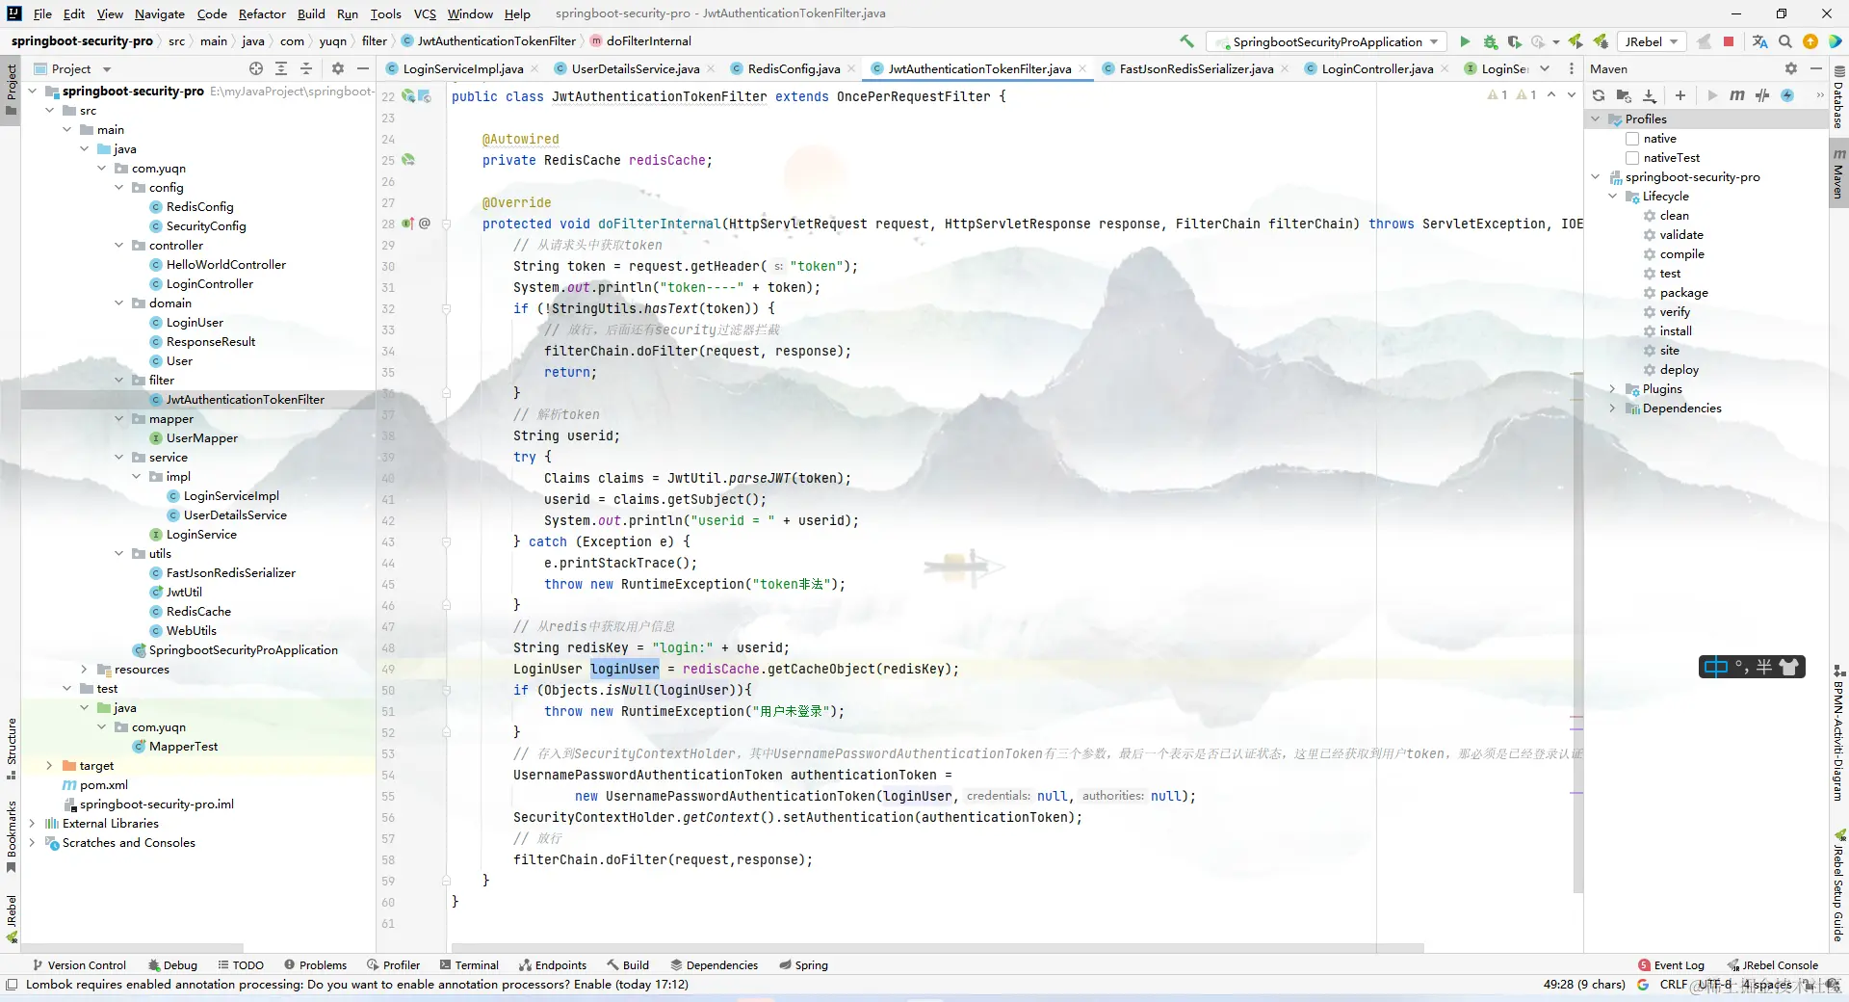Viewport: 1849px width, 1002px height.
Task: Expand External Libraries node
Action: 33,824
